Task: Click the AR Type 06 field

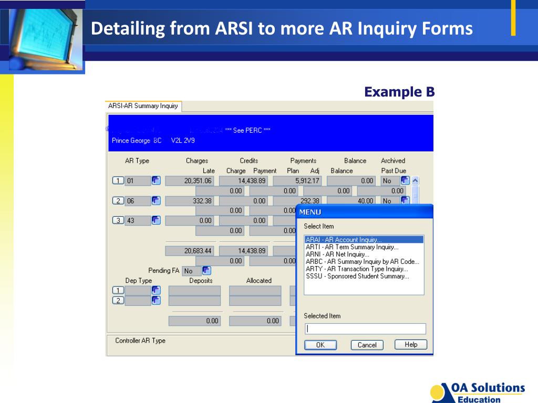Action: 138,201
